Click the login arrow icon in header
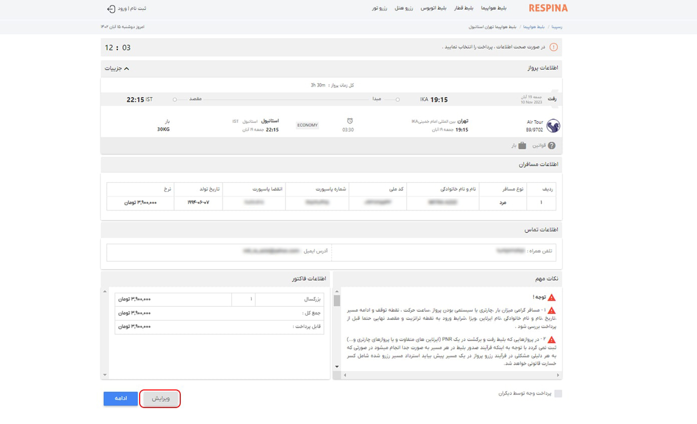697x424 pixels. pyautogui.click(x=111, y=9)
